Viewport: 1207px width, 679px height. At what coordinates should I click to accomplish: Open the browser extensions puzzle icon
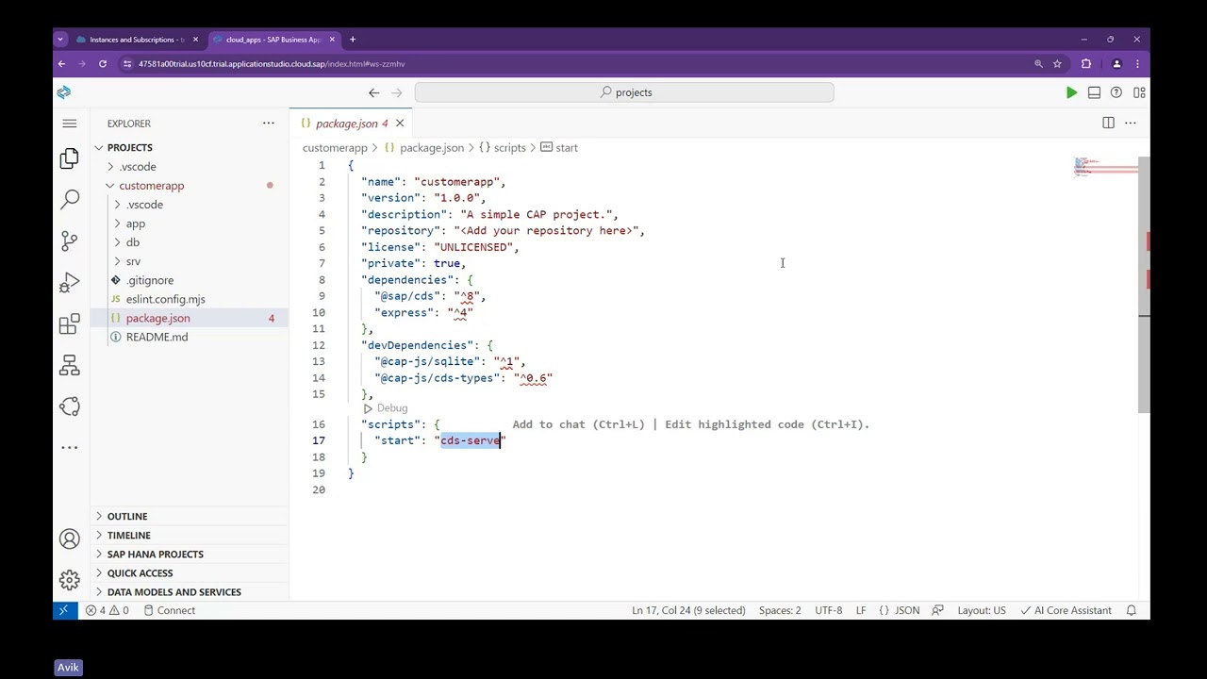[x=1086, y=64]
